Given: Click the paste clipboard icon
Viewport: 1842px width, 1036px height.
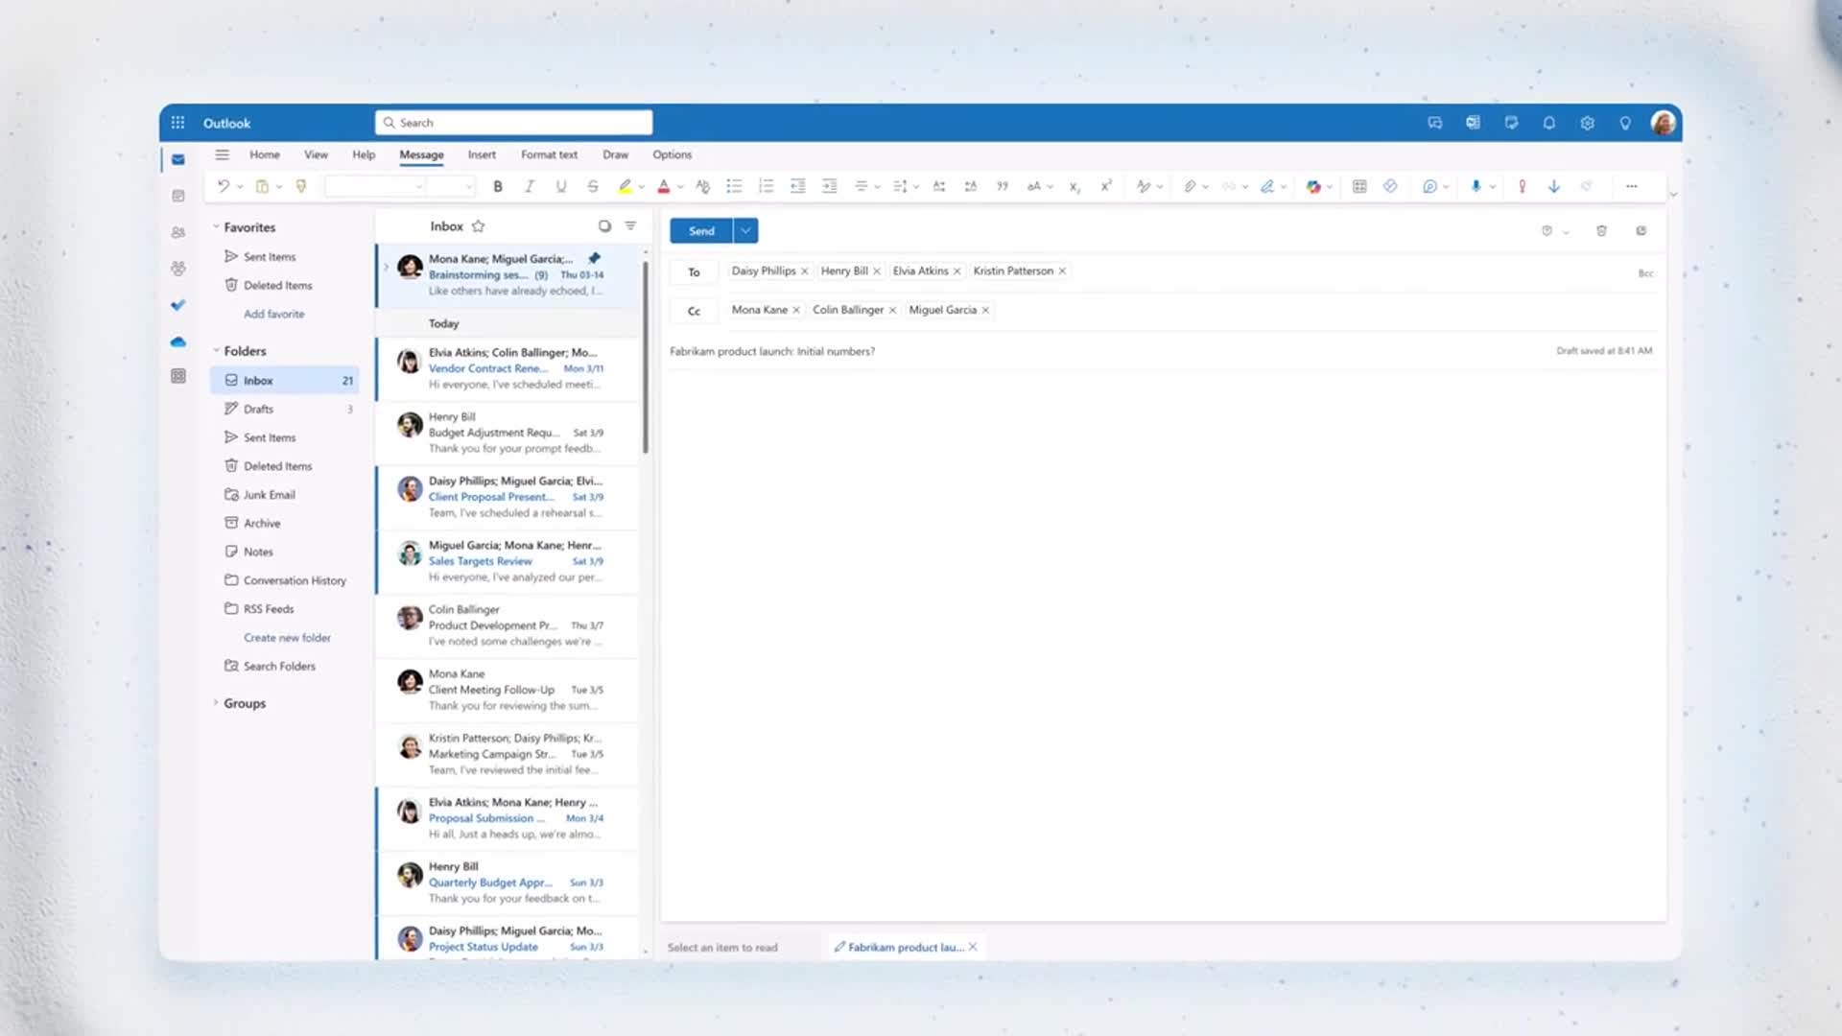Looking at the screenshot, I should pyautogui.click(x=262, y=187).
